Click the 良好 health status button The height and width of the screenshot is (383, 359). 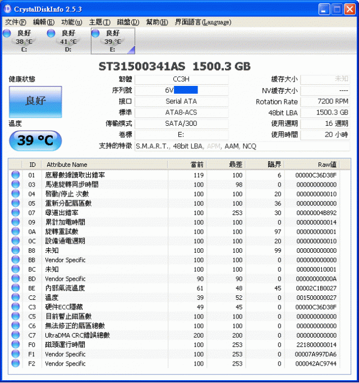35,102
